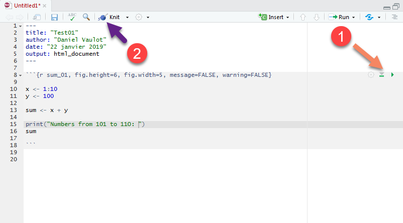403x223 pixels.
Task: Go to next chunk with down arrow
Action: 316,17
